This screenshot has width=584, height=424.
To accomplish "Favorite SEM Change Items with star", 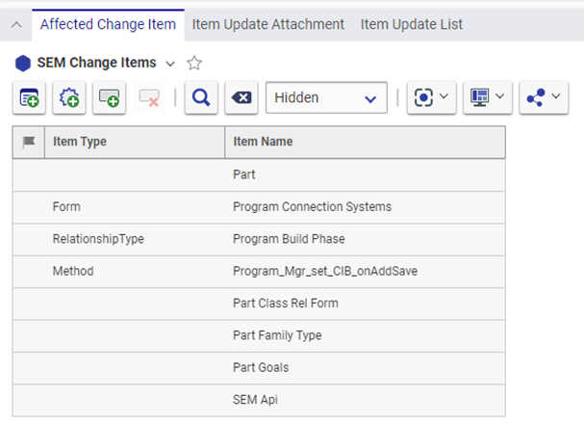I will 194,64.
